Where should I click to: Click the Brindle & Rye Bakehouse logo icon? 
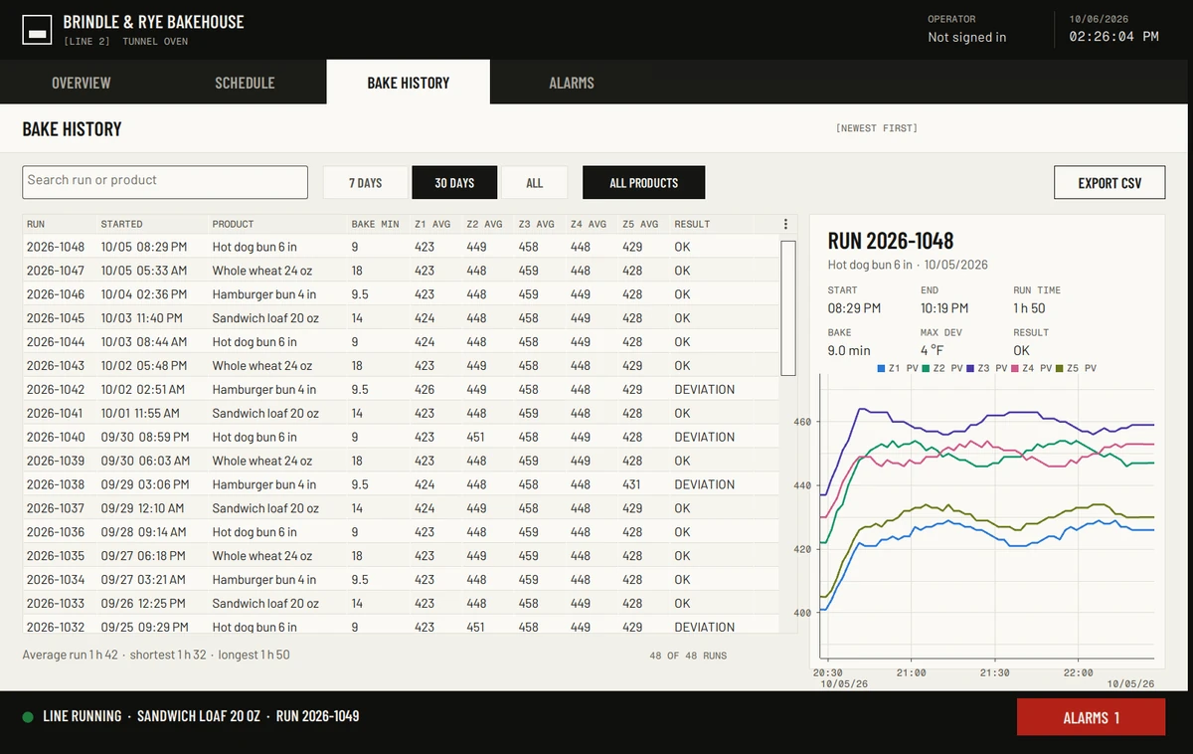point(38,29)
